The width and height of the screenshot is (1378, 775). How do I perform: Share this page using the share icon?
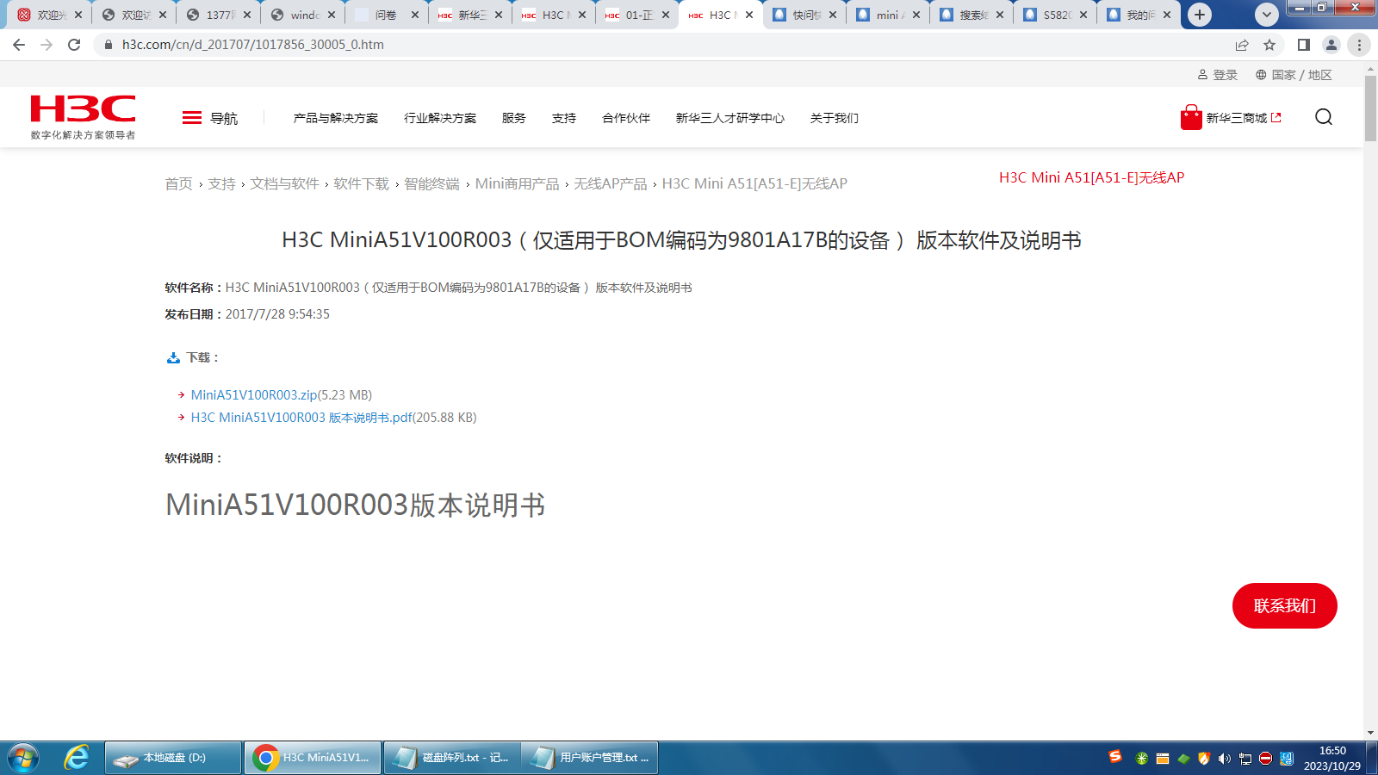point(1242,45)
